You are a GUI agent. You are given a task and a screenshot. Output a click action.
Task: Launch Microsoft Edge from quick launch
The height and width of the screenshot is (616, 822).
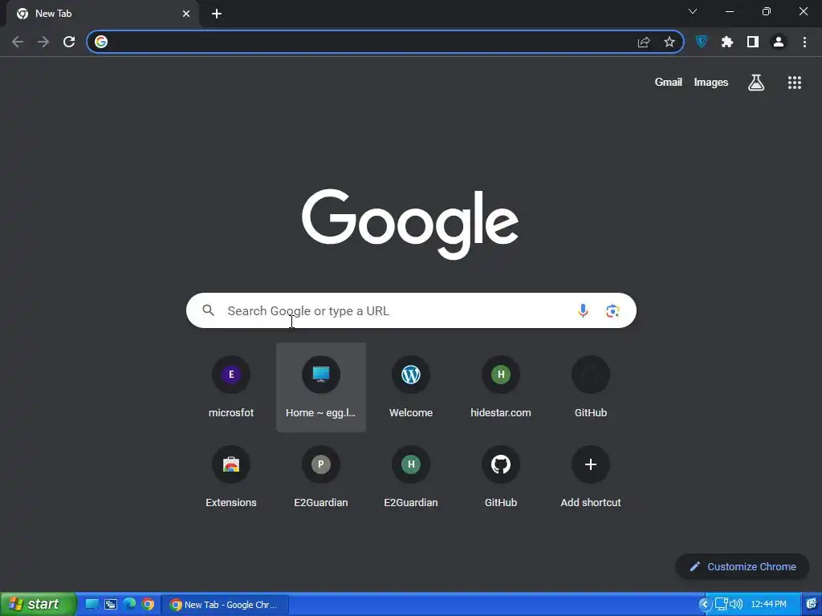point(129,604)
